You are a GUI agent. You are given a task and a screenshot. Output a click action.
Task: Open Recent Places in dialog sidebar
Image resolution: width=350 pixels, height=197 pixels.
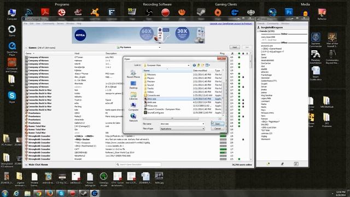(x=133, y=74)
